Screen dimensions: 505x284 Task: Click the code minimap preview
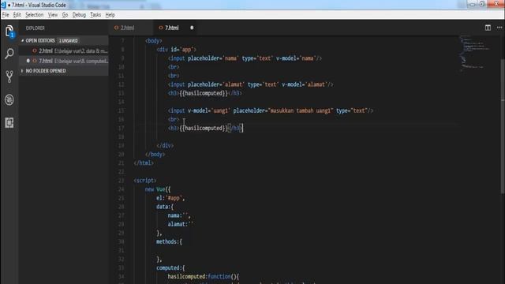[x=475, y=53]
